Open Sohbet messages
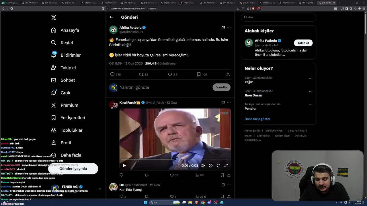This screenshot has height=206, width=367. pyautogui.click(x=63, y=80)
